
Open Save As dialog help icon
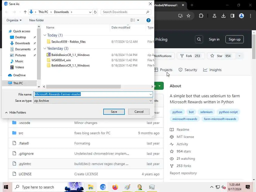click(148, 20)
